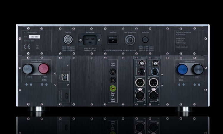Click the 'High Power Inlet' label text

click(90, 32)
